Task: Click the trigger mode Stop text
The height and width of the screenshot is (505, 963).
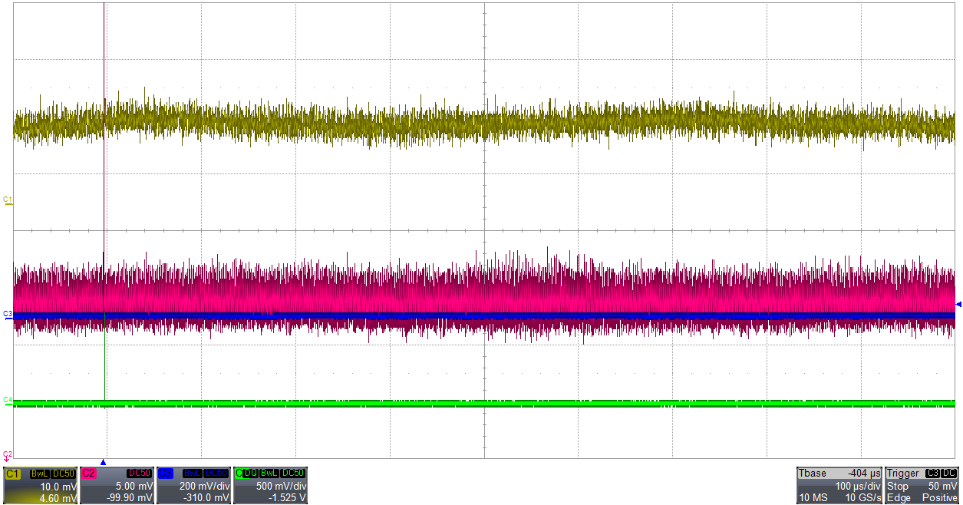Action: pos(898,487)
